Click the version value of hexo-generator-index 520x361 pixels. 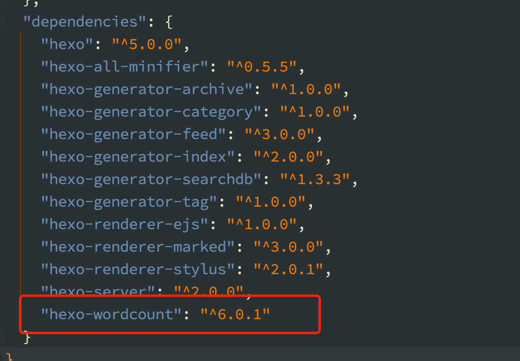coord(289,156)
